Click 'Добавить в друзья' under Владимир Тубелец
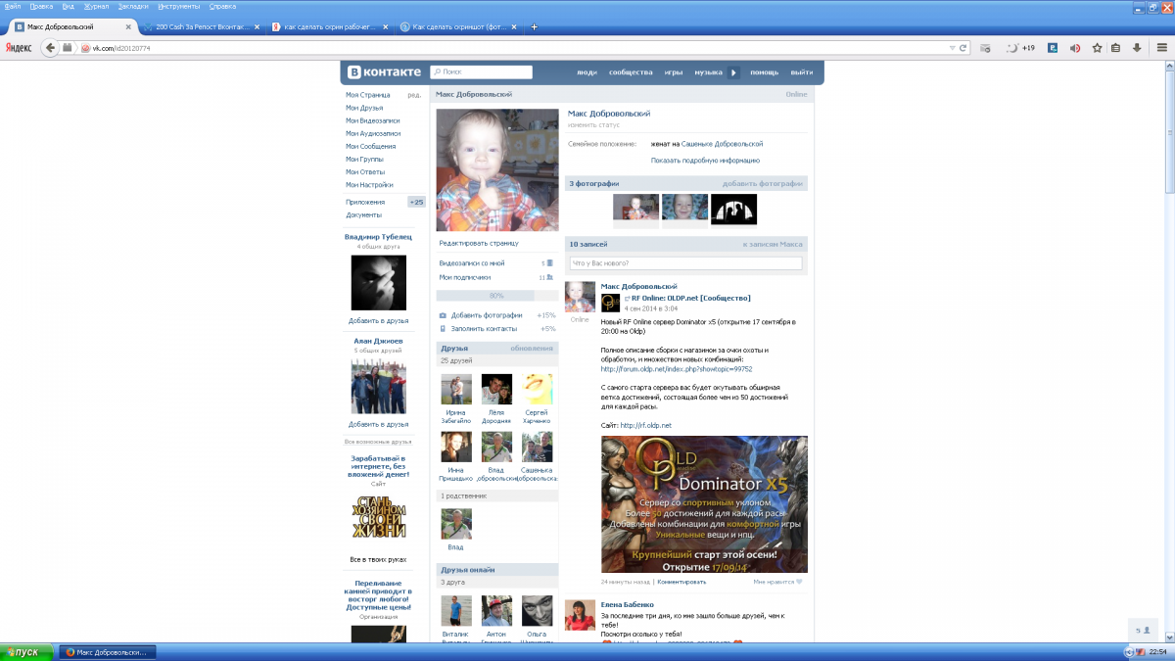Image resolution: width=1175 pixels, height=661 pixels. pos(379,320)
